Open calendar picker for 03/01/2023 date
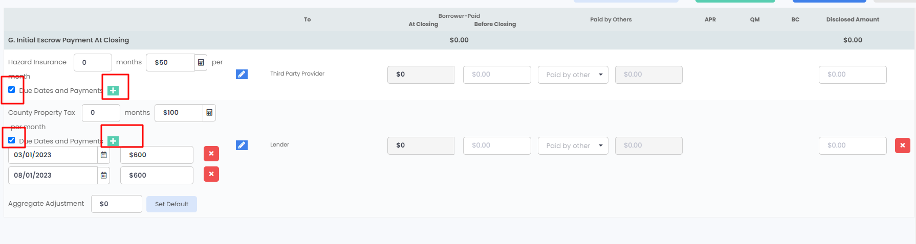Viewport: 916px width, 244px height. click(104, 155)
